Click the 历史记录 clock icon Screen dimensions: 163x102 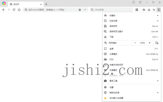point(105,21)
